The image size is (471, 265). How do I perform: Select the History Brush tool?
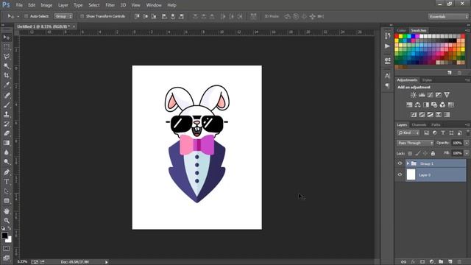[x=7, y=124]
